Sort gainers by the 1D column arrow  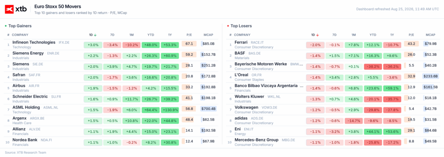(x=95, y=35)
